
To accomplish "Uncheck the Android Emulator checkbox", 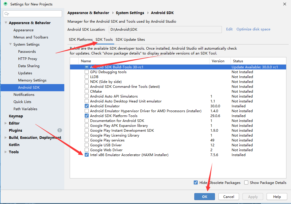I will tap(87, 106).
